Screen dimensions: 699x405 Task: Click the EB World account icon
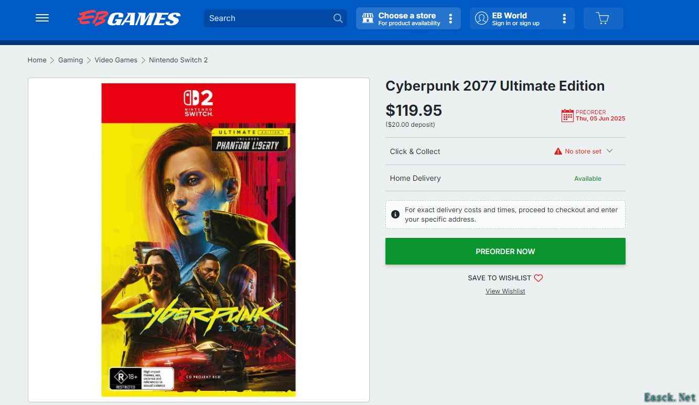tap(481, 18)
